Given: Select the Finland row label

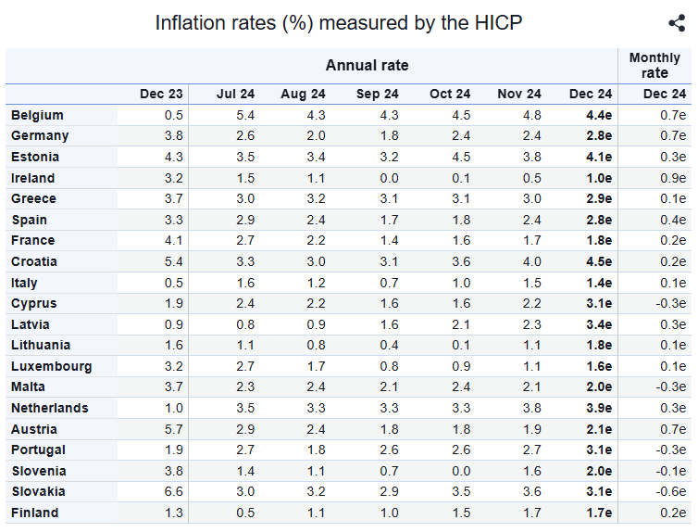Looking at the screenshot, I should [35, 513].
